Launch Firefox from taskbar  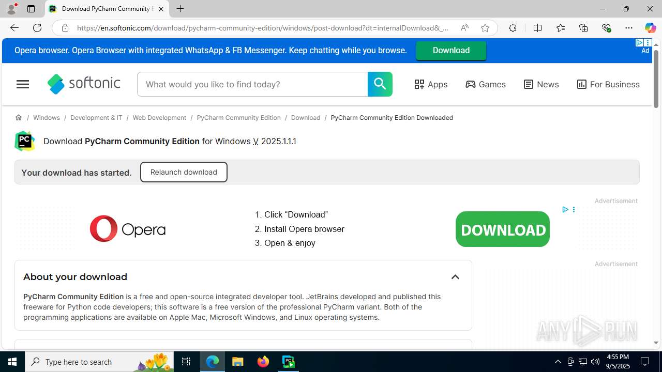(263, 362)
